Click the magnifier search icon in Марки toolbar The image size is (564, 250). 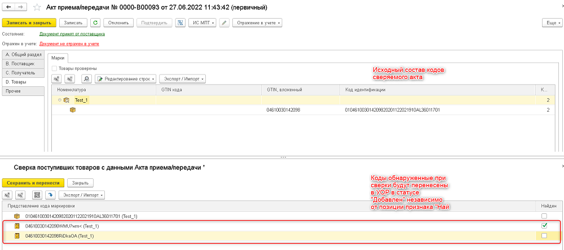click(x=87, y=79)
